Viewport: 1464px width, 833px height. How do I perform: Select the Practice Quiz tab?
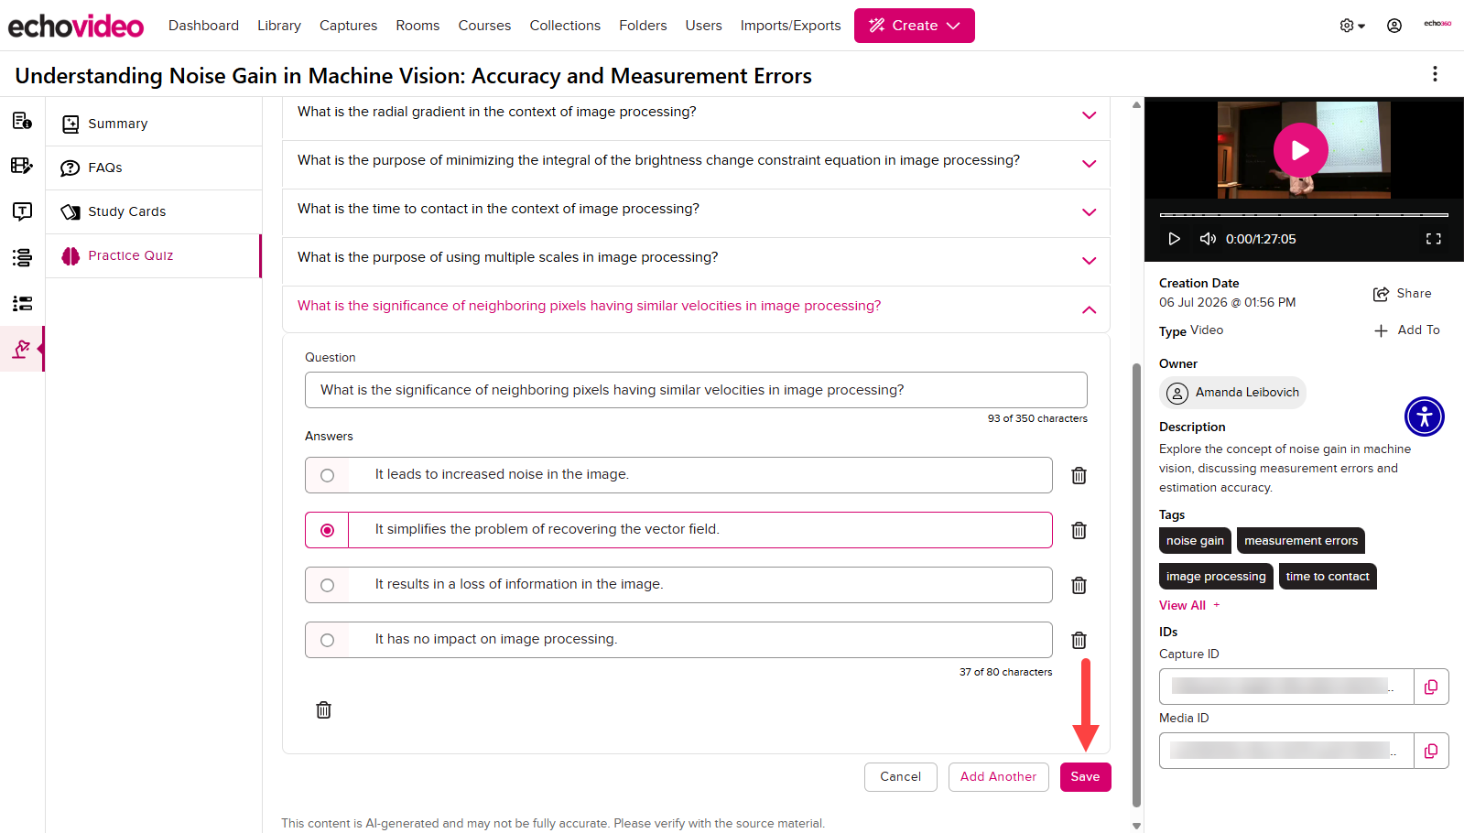click(x=154, y=255)
